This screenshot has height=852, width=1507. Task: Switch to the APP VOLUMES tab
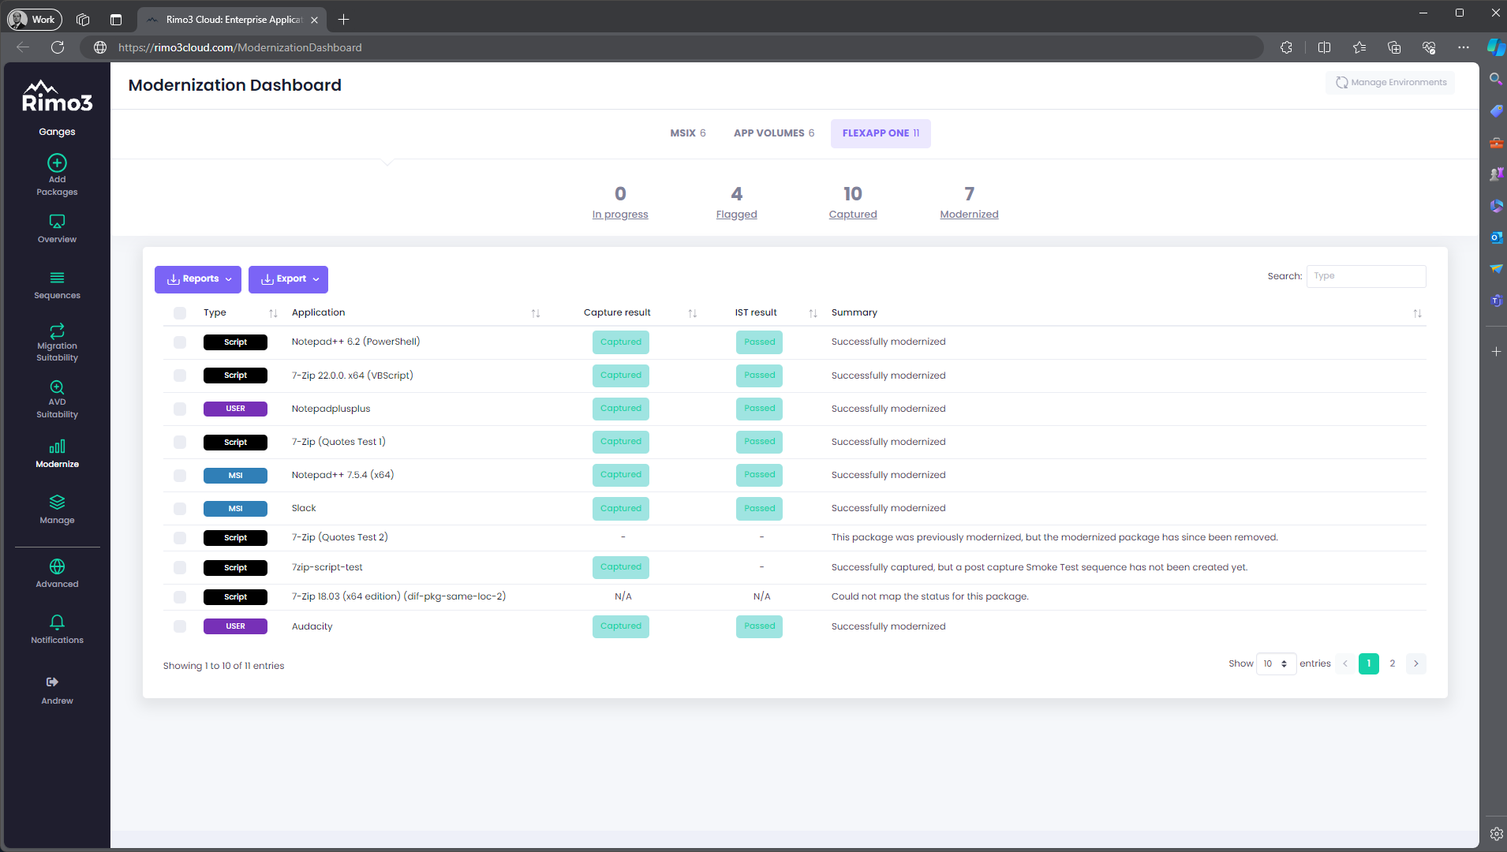[773, 133]
